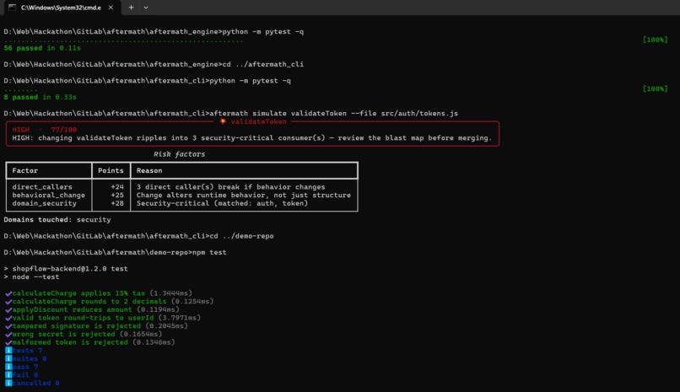Click the 'fail 0' summary line

[22, 375]
